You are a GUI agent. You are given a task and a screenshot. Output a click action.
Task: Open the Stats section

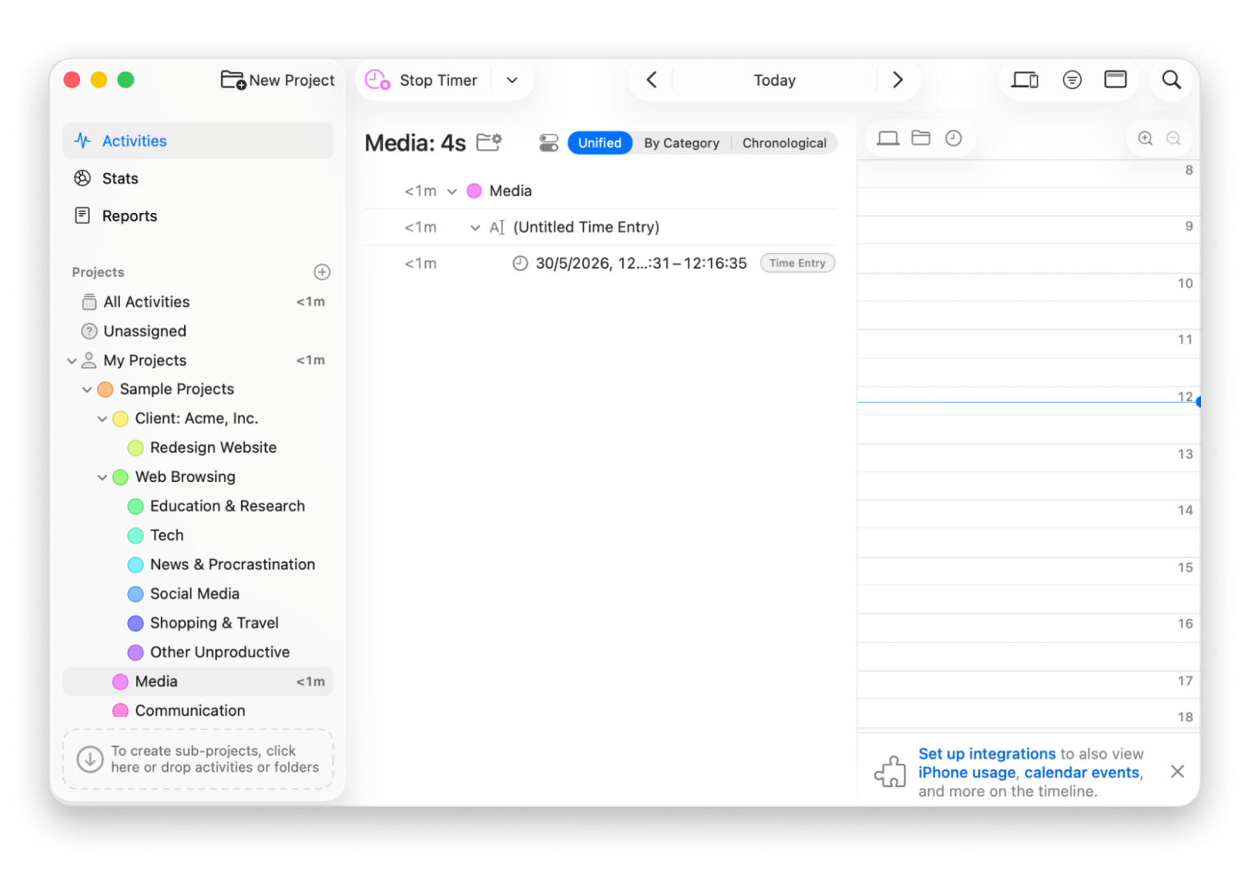[x=199, y=179]
